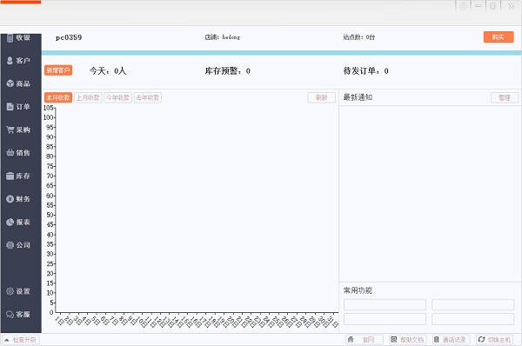Minimize the application window

coord(478,6)
